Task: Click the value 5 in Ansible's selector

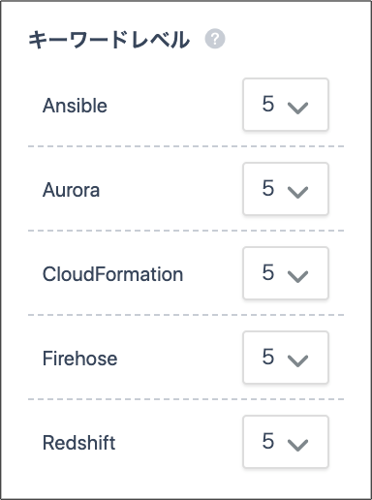Action: pyautogui.click(x=268, y=104)
